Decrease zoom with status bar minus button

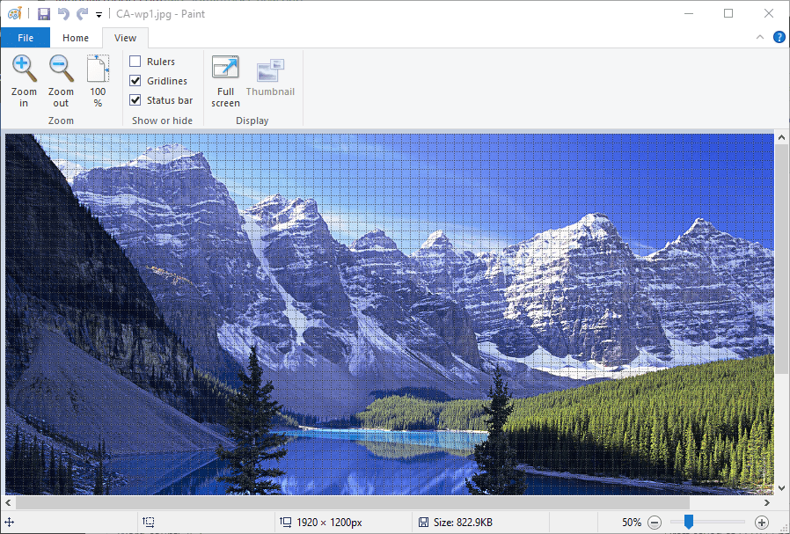click(x=655, y=523)
